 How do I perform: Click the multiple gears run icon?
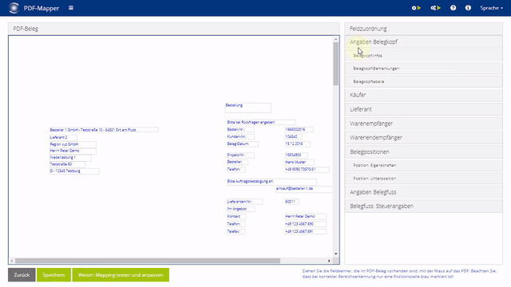[x=435, y=8]
